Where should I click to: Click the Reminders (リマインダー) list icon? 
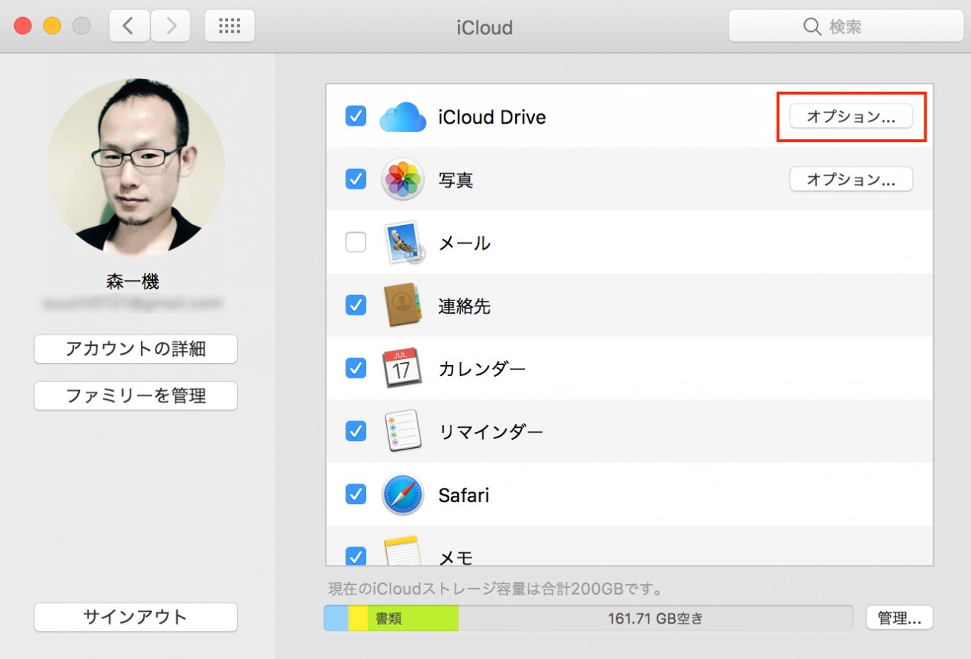pyautogui.click(x=402, y=431)
